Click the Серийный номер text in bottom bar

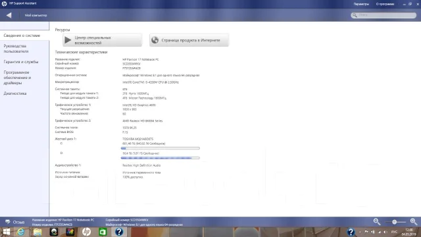click(127, 220)
